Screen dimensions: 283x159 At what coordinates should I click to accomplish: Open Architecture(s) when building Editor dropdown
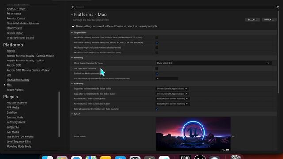coord(172,99)
